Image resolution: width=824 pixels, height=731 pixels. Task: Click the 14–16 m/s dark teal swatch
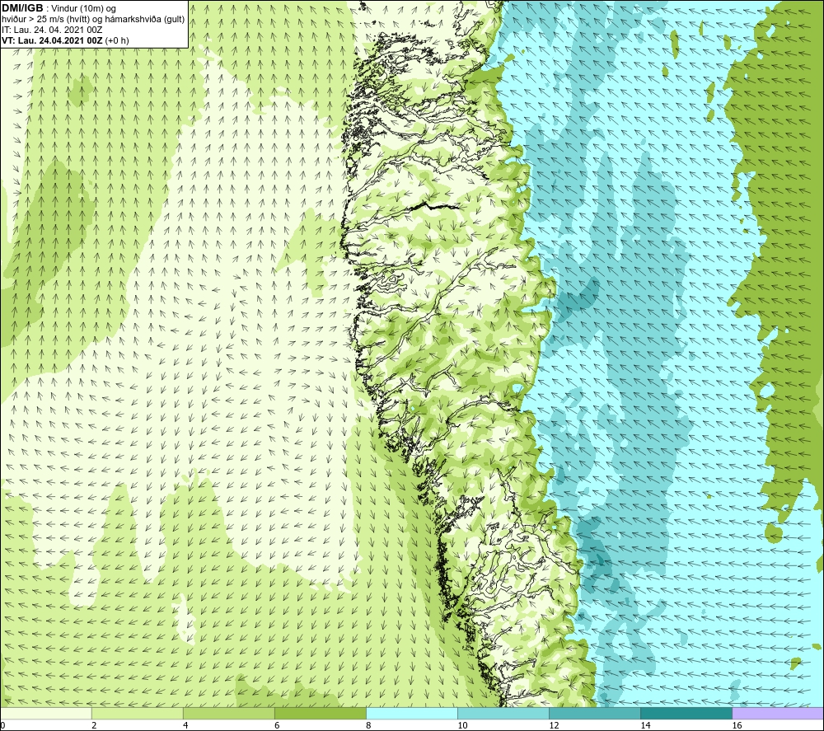pos(686,713)
